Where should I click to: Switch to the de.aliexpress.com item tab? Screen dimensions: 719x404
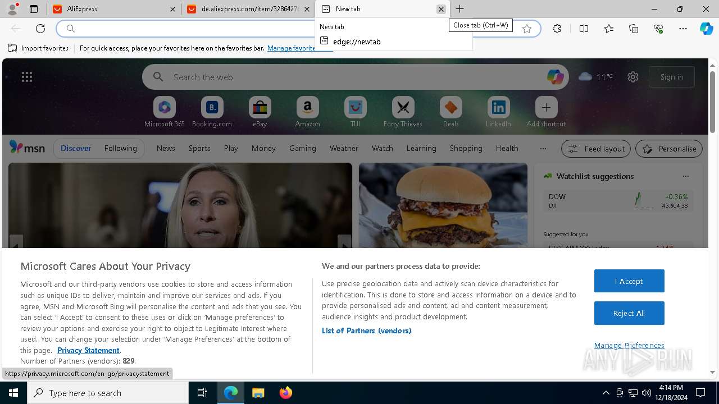click(x=249, y=9)
